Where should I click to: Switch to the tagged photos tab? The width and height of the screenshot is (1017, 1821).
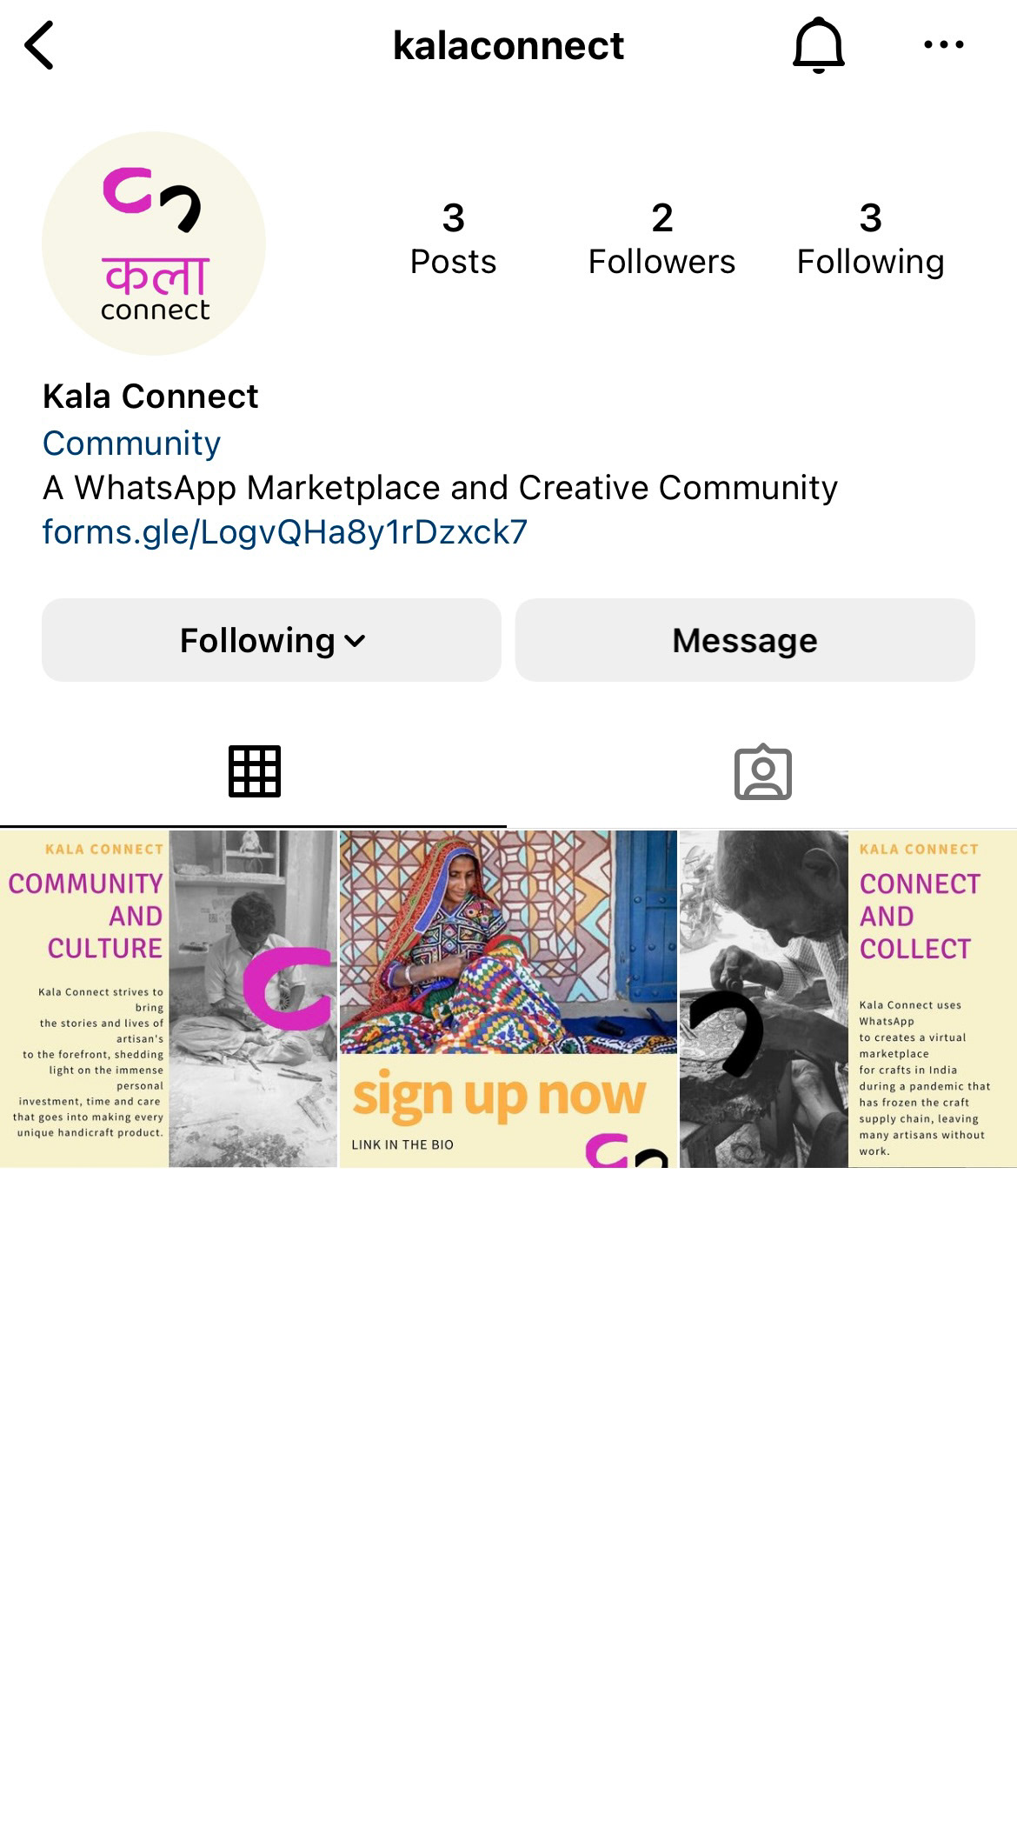click(x=762, y=771)
